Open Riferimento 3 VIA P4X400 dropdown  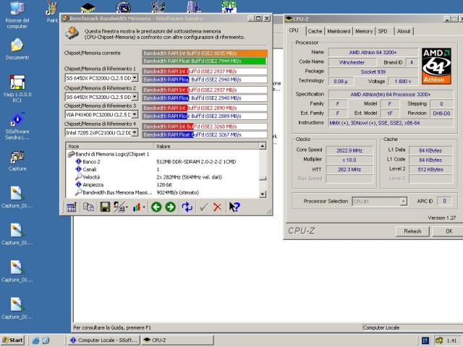point(135,114)
